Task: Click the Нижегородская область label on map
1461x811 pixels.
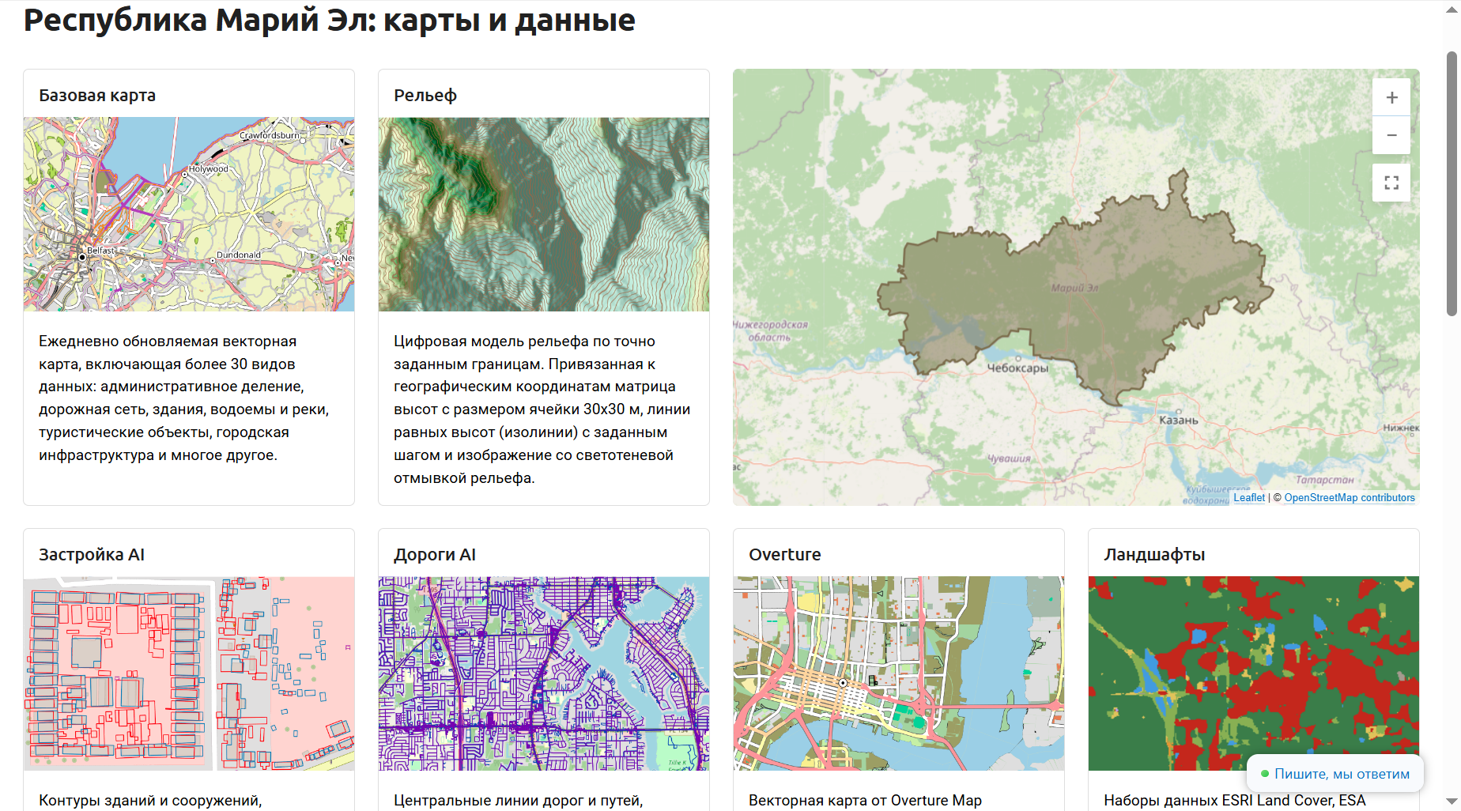Action: [x=770, y=331]
